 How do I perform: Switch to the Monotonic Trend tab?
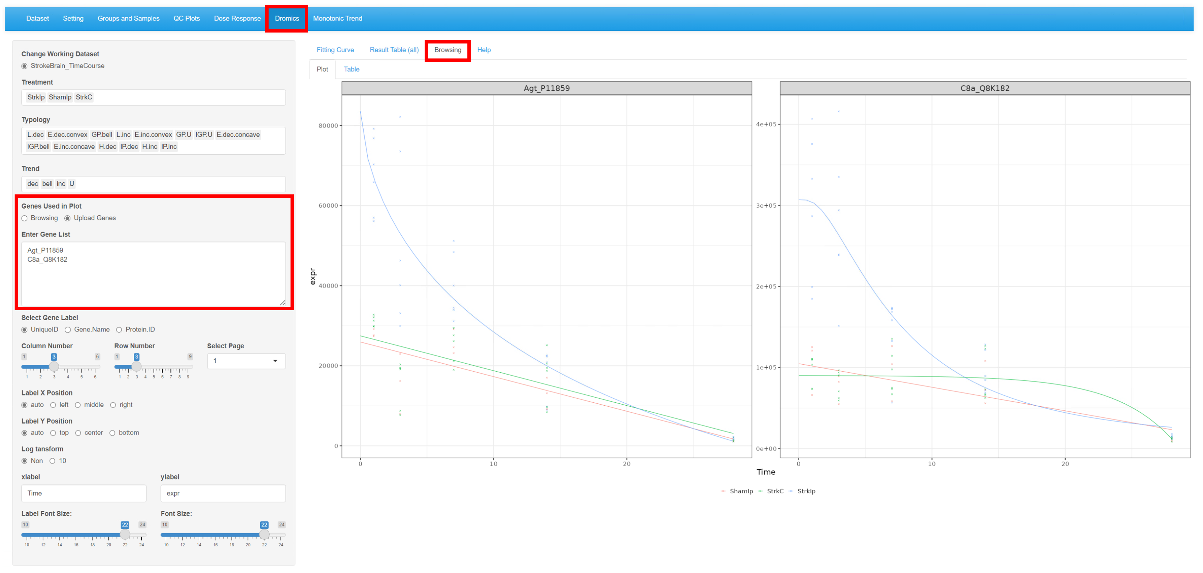coord(337,19)
